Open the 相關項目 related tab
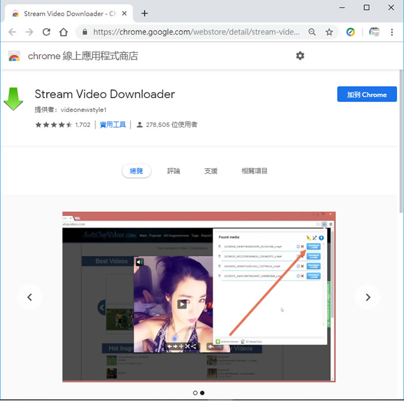Image resolution: width=404 pixels, height=401 pixels. tap(255, 171)
